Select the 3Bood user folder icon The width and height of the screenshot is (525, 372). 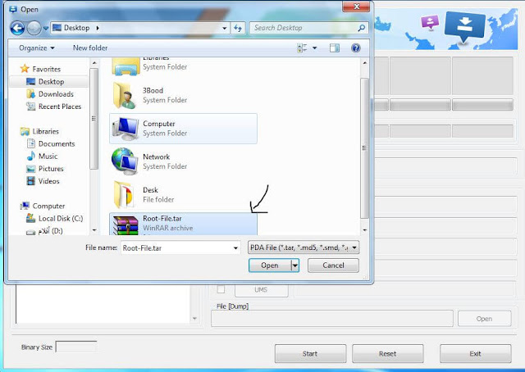126,96
